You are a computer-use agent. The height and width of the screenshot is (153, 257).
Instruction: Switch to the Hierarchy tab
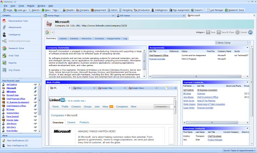tap(86, 38)
